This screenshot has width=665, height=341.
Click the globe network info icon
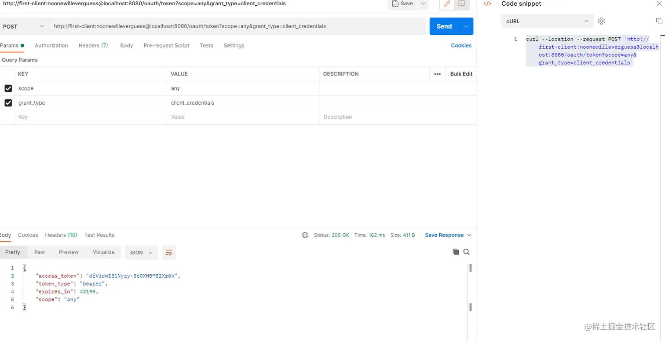click(305, 235)
